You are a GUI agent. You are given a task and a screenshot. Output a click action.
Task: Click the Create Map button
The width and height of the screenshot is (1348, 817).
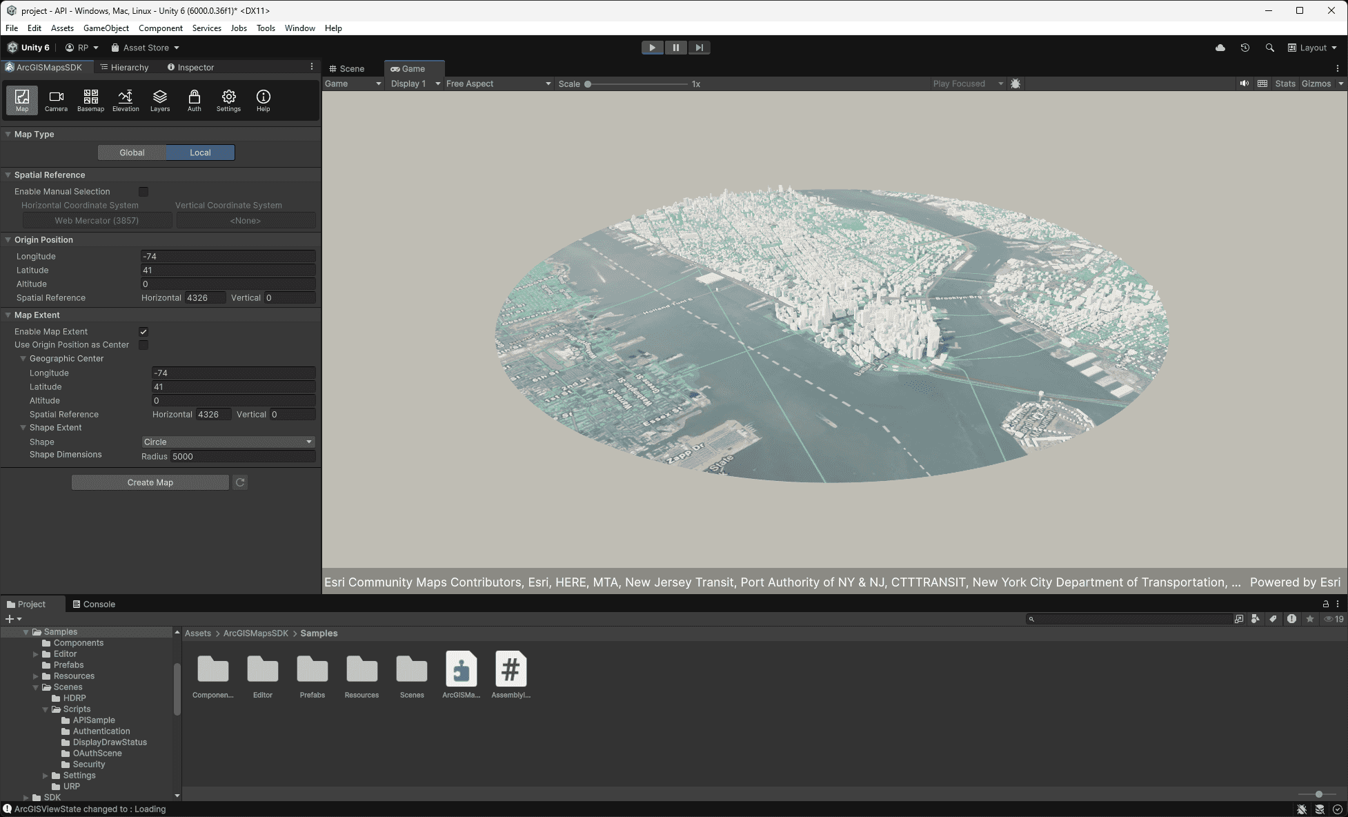pyautogui.click(x=150, y=482)
